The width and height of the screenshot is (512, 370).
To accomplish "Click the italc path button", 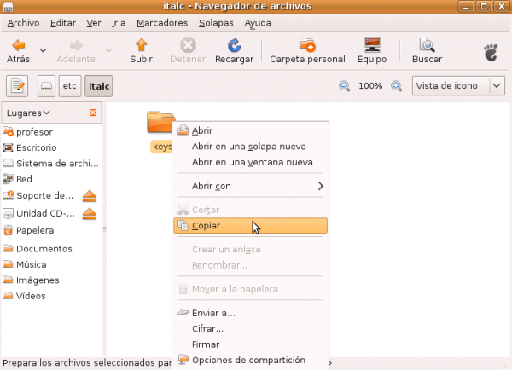I will click(99, 86).
